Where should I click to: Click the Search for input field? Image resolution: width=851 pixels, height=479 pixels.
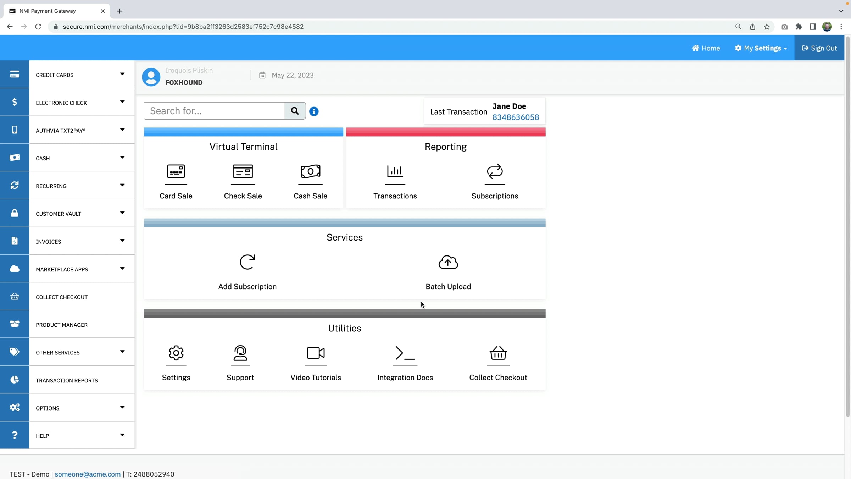coord(214,111)
